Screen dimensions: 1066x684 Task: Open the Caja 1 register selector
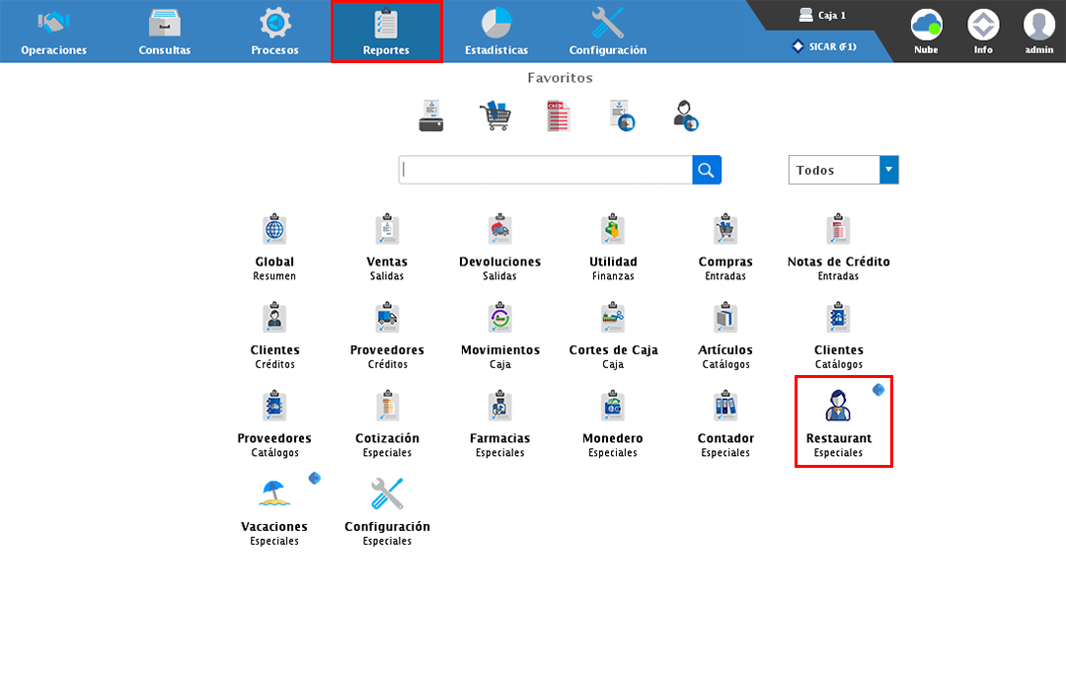coord(821,16)
